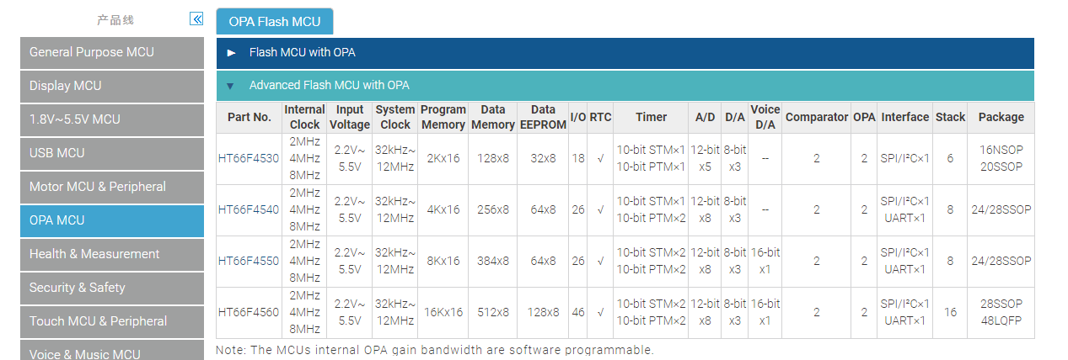
Task: Open Display MCU category
Action: point(112,86)
